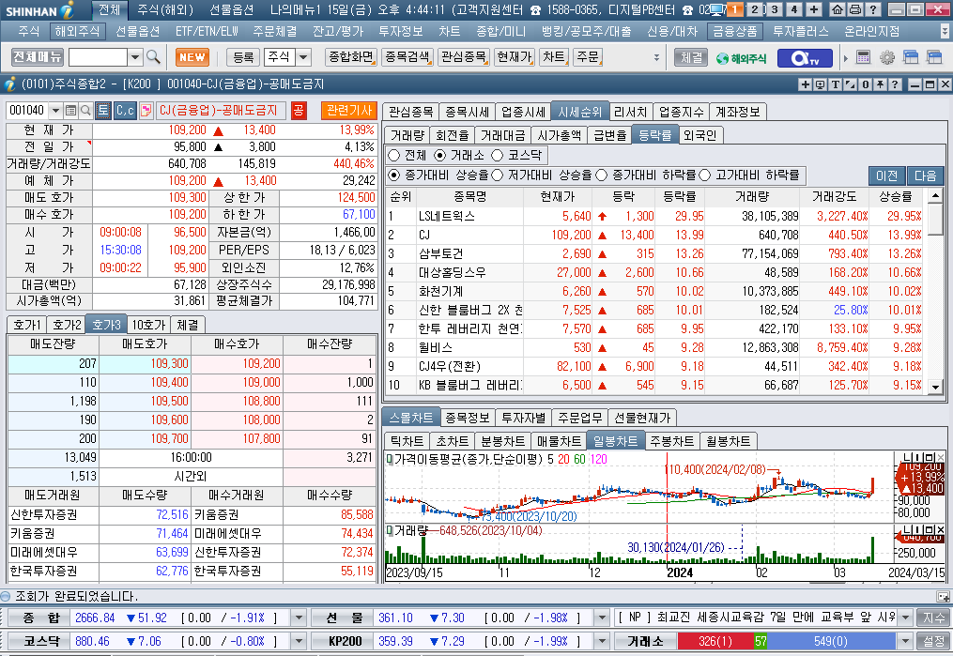Click the 다음 page button
Image resolution: width=953 pixels, height=656 pixels.
[925, 175]
